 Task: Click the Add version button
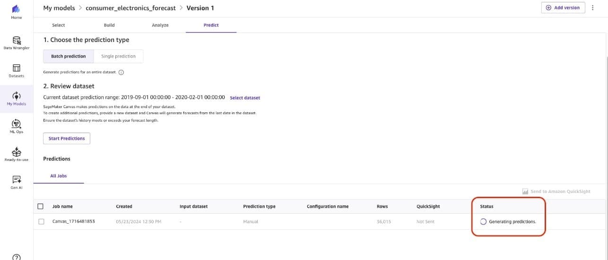click(563, 8)
